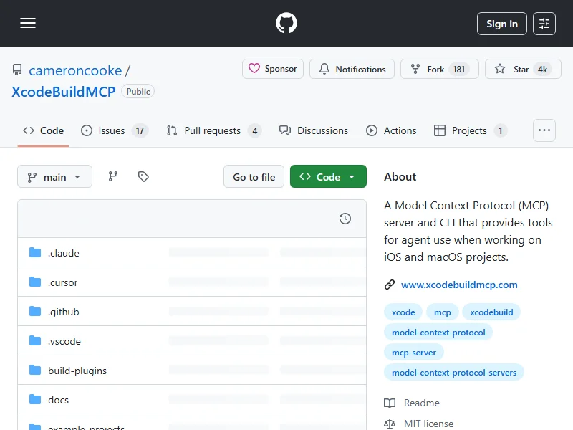Open the hamburger navigation menu
This screenshot has height=430, width=573.
(x=28, y=24)
